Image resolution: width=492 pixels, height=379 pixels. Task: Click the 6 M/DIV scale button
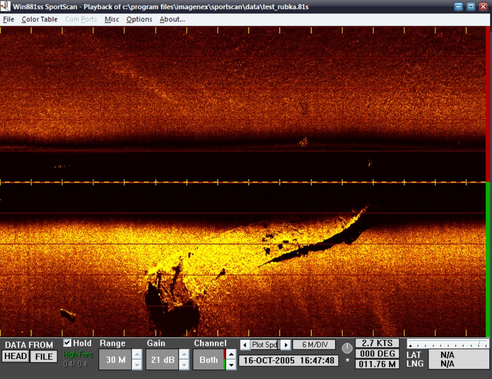314,345
